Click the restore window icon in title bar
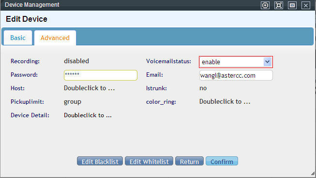Screen dimensions: 316x178 292,5
